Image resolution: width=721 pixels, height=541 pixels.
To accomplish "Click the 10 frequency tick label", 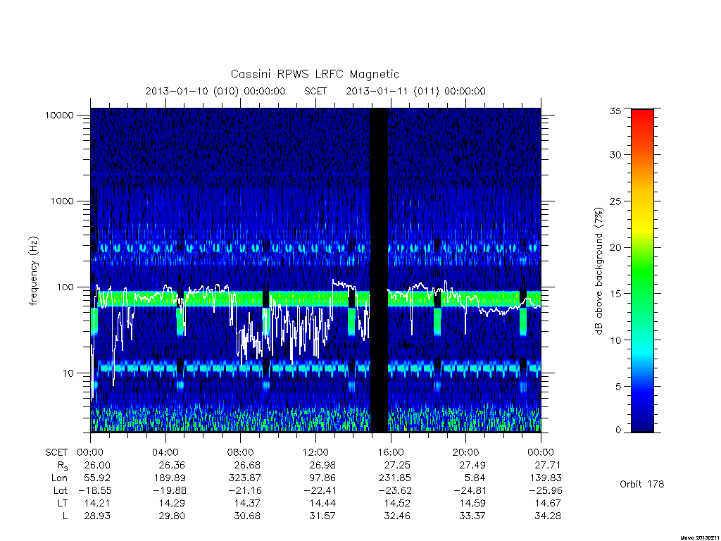I will tap(68, 373).
